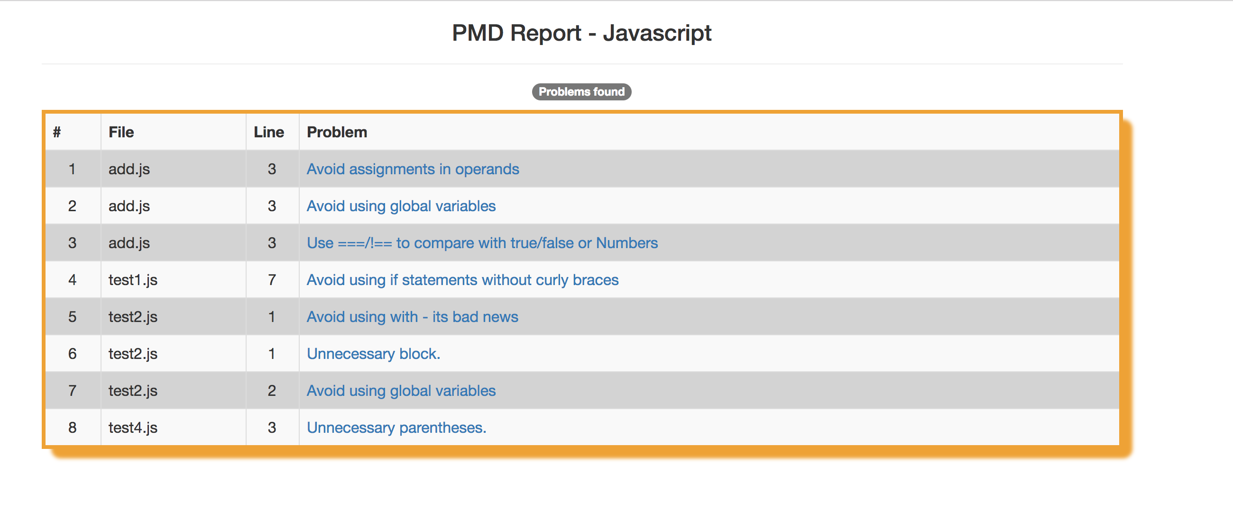Open 'Avoid using with - its bad news' link
Image resolution: width=1233 pixels, height=519 pixels.
point(412,317)
